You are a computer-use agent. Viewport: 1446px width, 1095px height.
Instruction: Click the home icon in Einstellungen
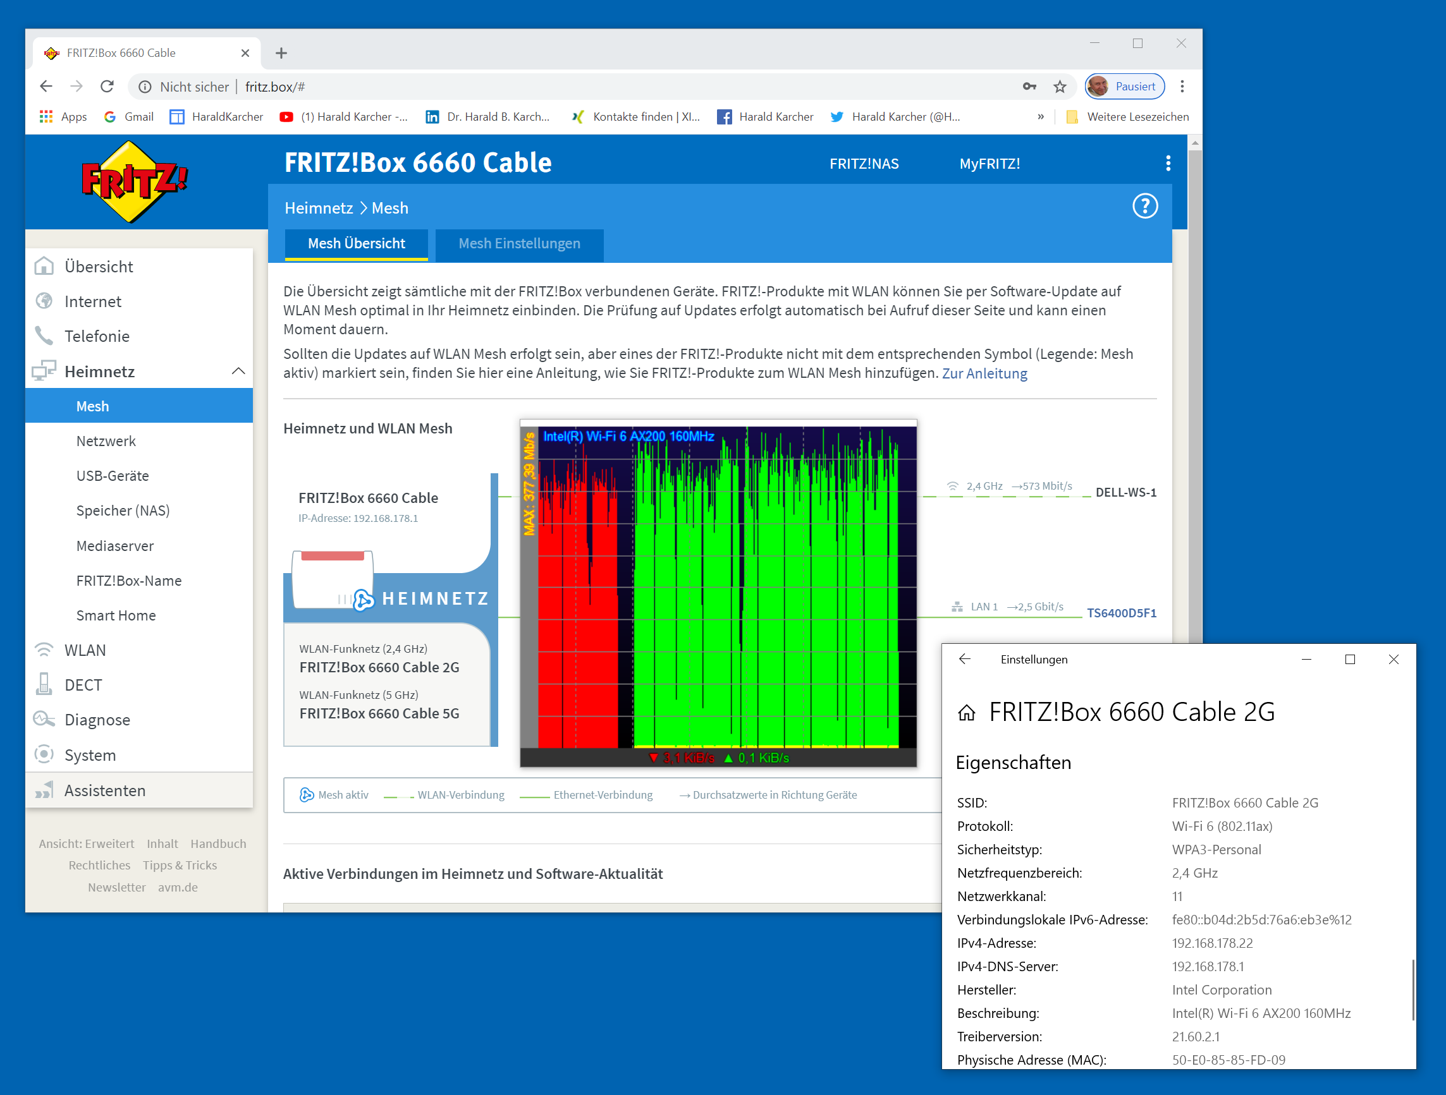coord(966,713)
